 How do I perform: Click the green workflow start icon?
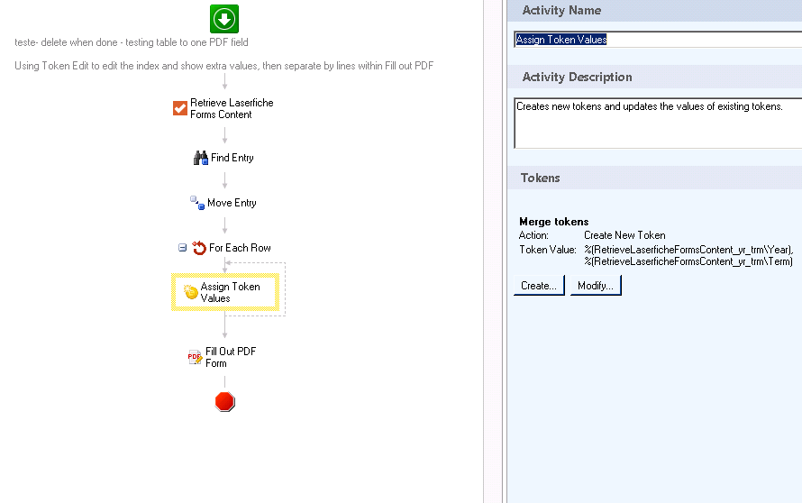pos(224,19)
